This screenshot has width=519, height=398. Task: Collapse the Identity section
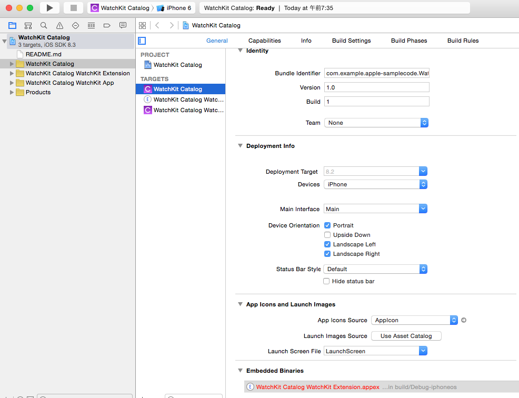coord(241,51)
